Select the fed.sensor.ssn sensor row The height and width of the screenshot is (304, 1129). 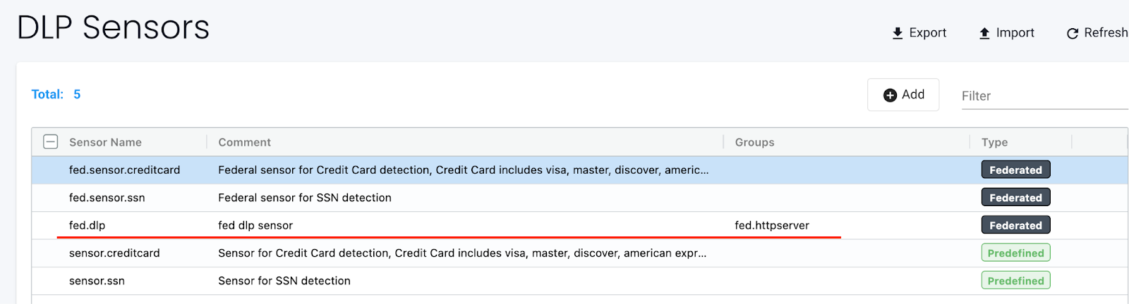107,198
